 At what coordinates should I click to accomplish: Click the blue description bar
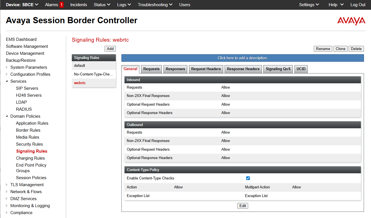243,58
